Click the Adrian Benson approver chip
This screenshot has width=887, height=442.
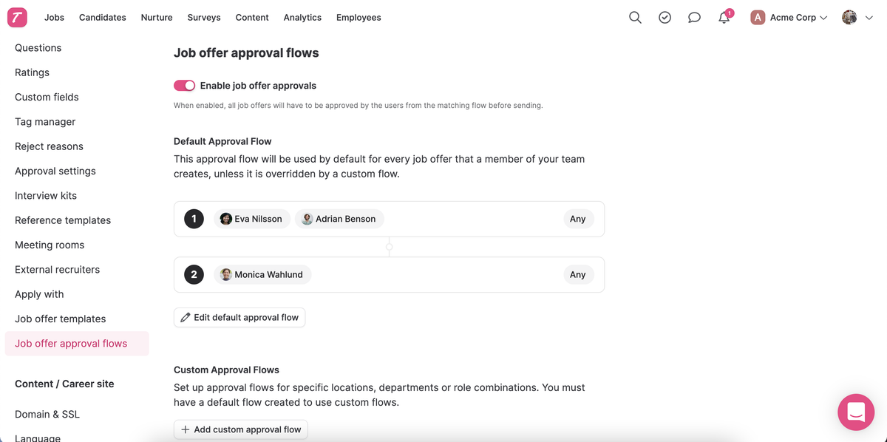(x=339, y=219)
